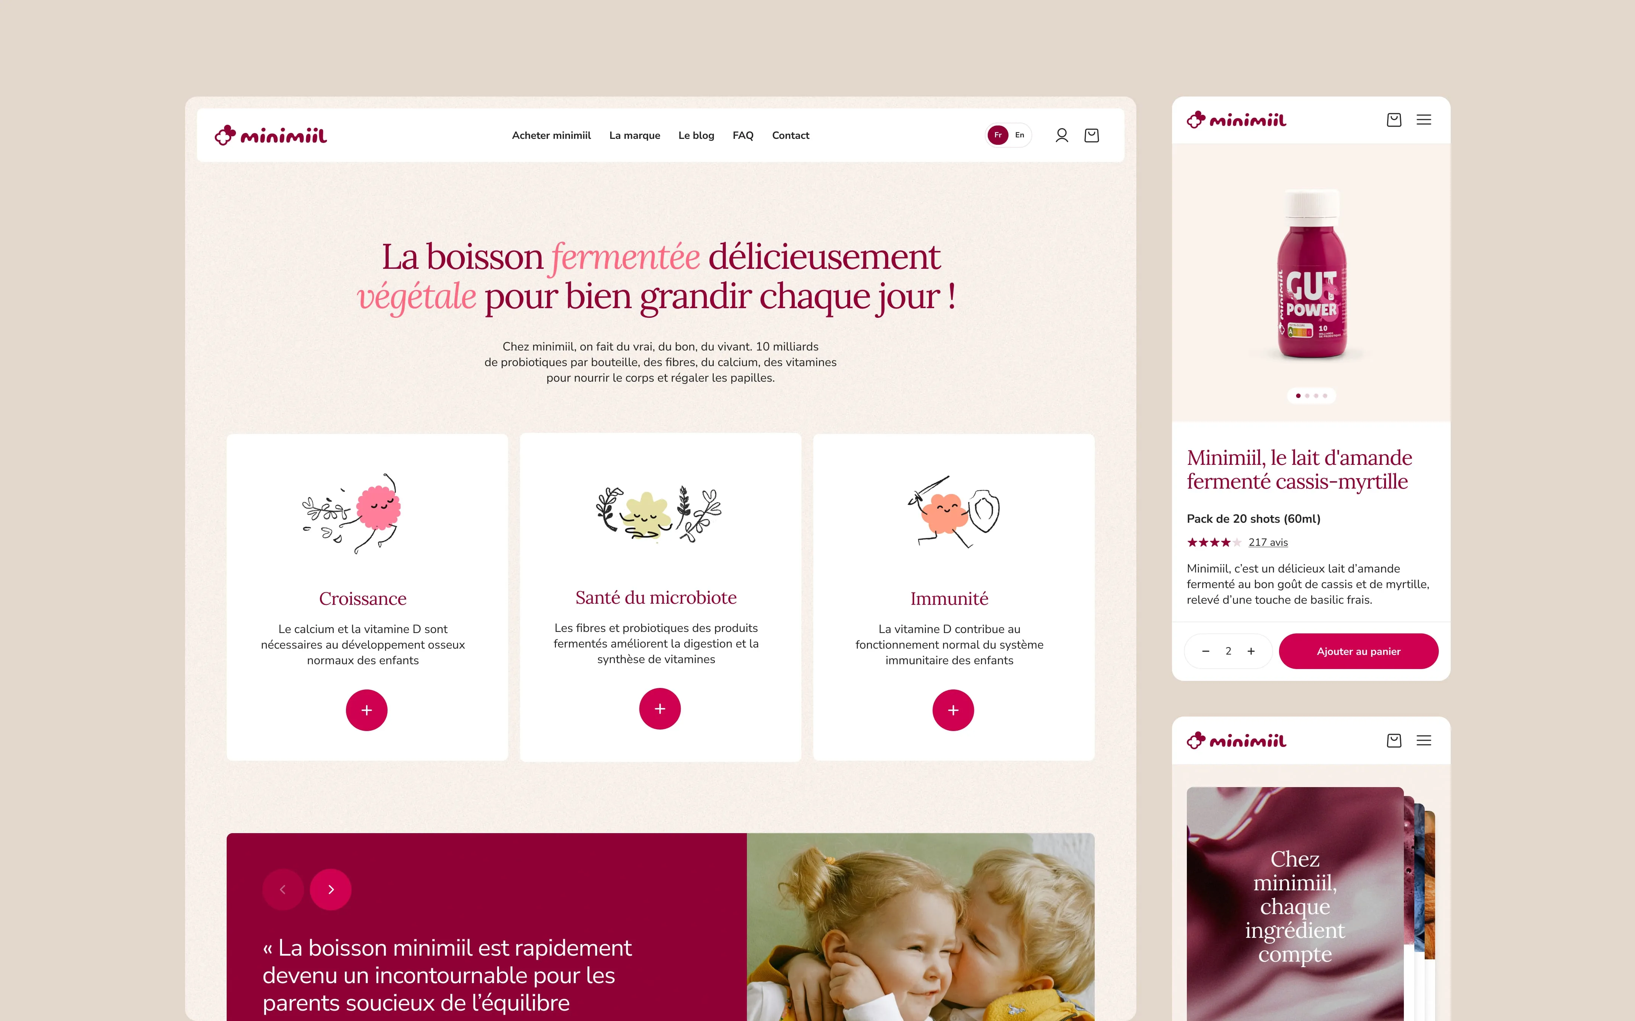Open Acheter minimiil menu item

pyautogui.click(x=551, y=135)
